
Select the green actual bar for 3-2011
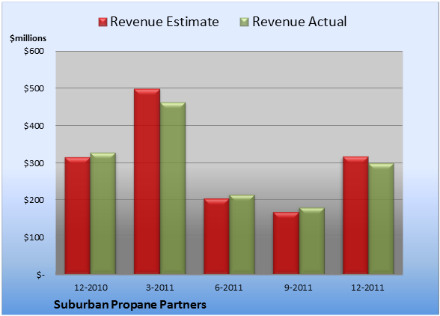tap(173, 188)
